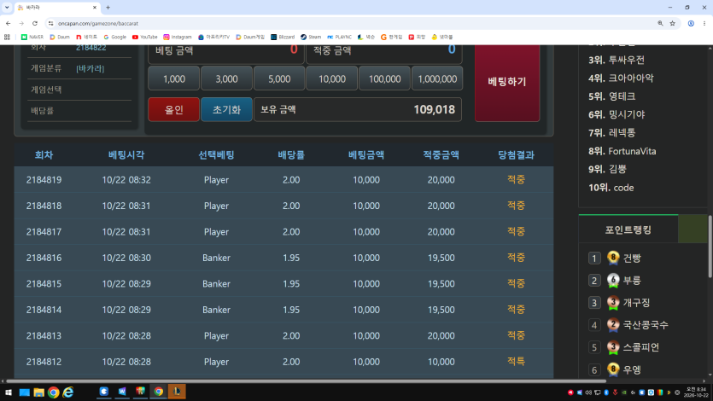
Task: Open the Daum bookmark
Action: (x=60, y=37)
